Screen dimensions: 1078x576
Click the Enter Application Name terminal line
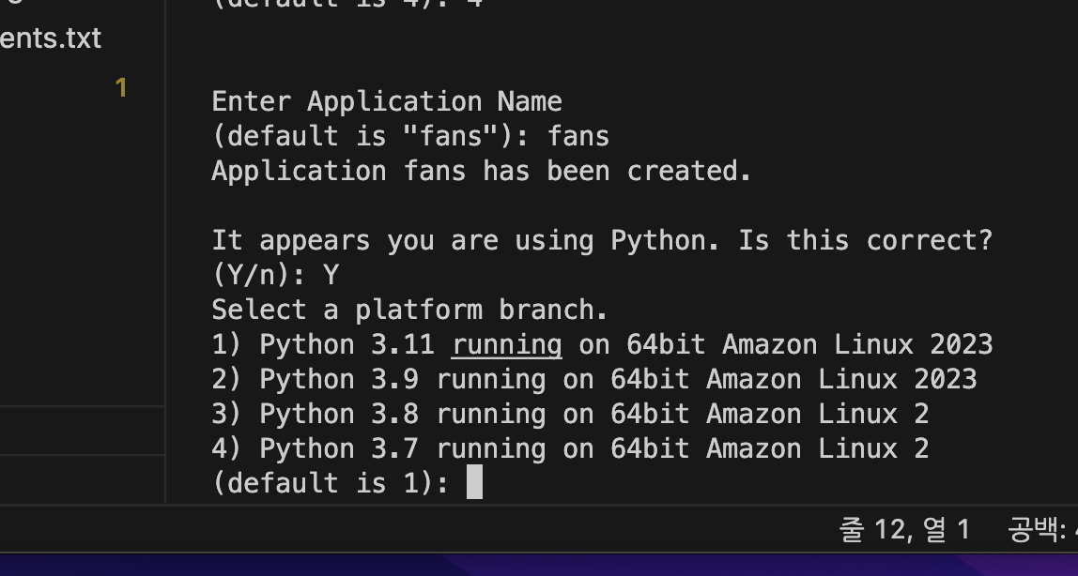pos(387,101)
